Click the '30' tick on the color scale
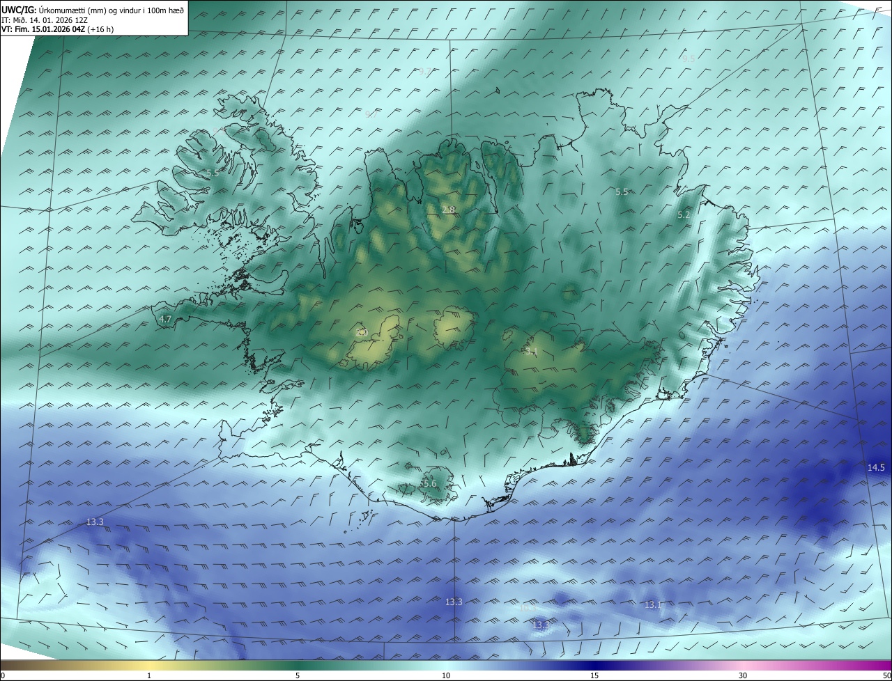 tap(743, 676)
